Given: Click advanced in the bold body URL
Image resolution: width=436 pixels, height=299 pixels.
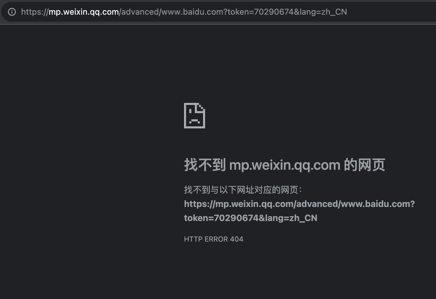Looking at the screenshot, I should pyautogui.click(x=317, y=204).
